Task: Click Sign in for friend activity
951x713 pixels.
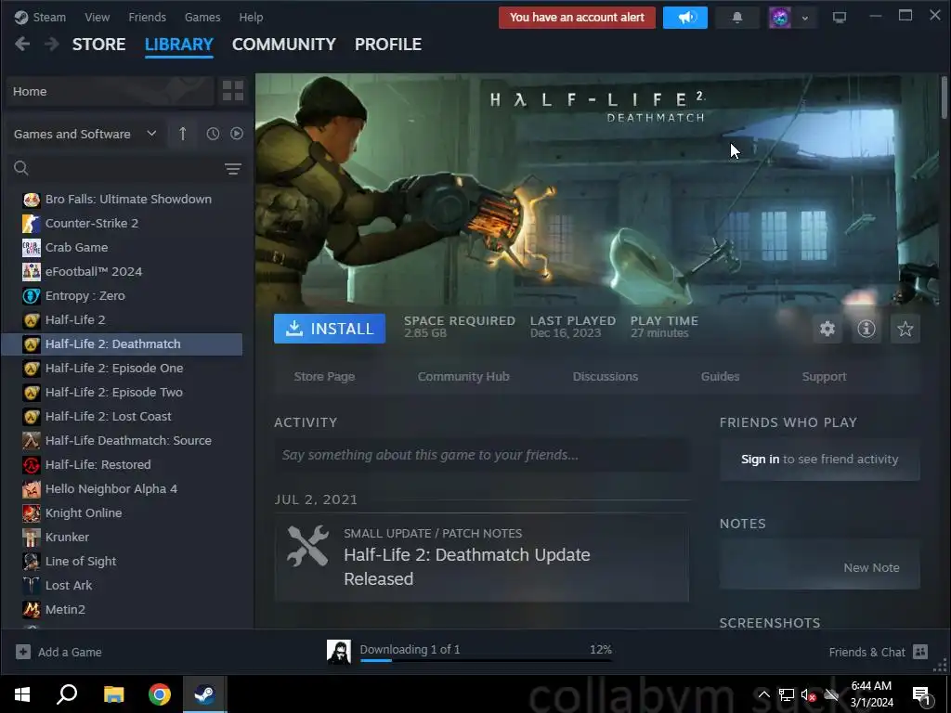Action: [760, 459]
